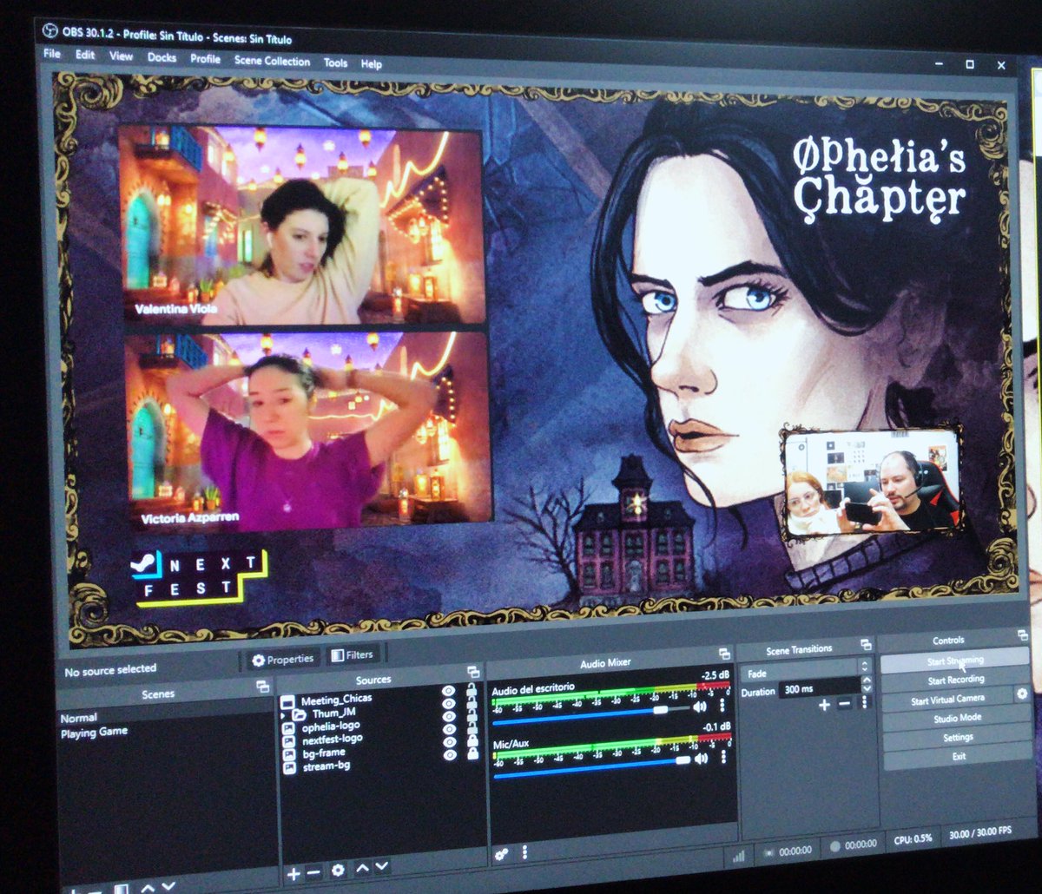Click Start Virtual Camera button
The height and width of the screenshot is (894, 1042).
(946, 700)
